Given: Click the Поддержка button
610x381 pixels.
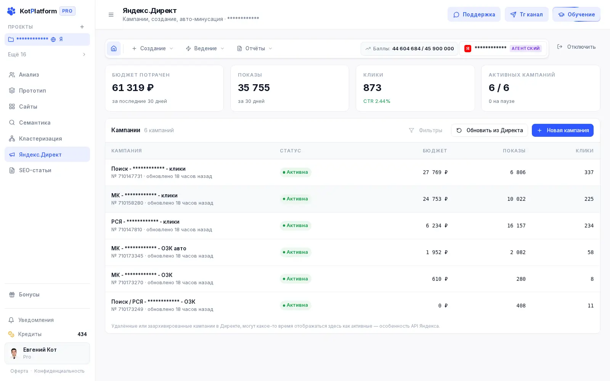Looking at the screenshot, I should [474, 14].
